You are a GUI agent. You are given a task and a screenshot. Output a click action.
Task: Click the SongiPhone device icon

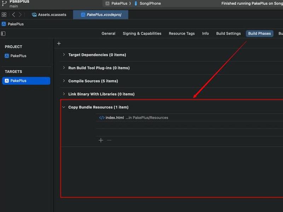[x=136, y=3]
